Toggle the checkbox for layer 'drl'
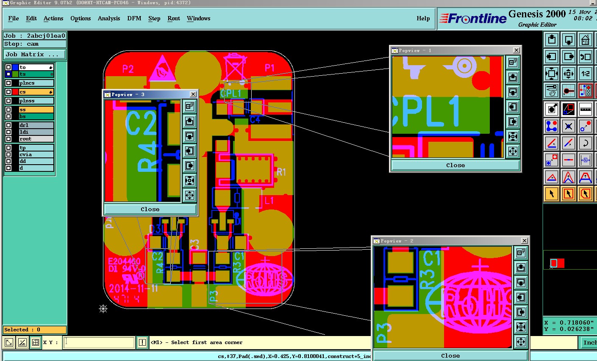597x361 pixels. click(8, 125)
